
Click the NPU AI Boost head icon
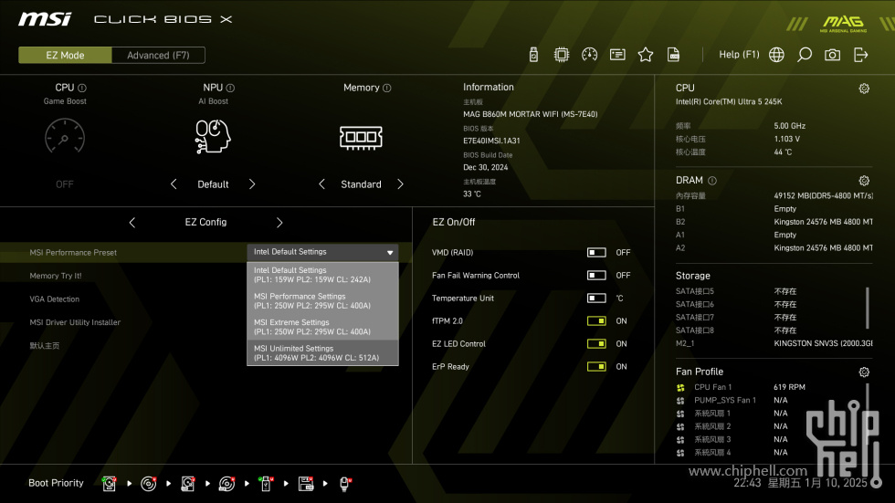pyautogui.click(x=213, y=136)
